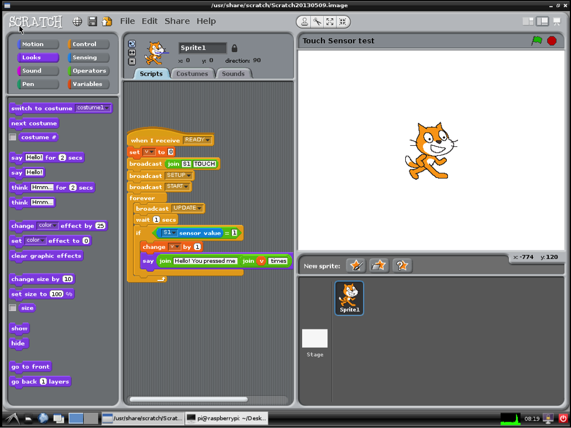Open the taskbar web browser icon

pos(43,418)
